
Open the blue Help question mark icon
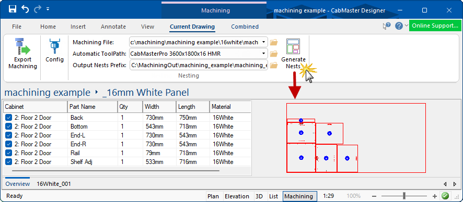click(x=399, y=26)
